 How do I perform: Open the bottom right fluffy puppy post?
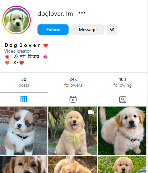coord(122,164)
